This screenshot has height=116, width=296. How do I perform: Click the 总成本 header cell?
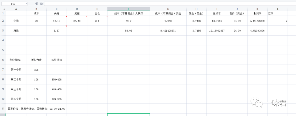217,13
